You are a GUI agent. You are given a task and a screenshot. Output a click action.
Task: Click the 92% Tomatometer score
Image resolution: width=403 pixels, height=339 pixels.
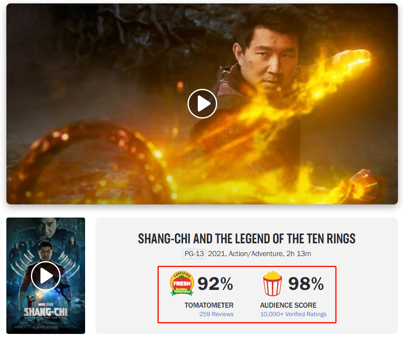click(x=215, y=284)
